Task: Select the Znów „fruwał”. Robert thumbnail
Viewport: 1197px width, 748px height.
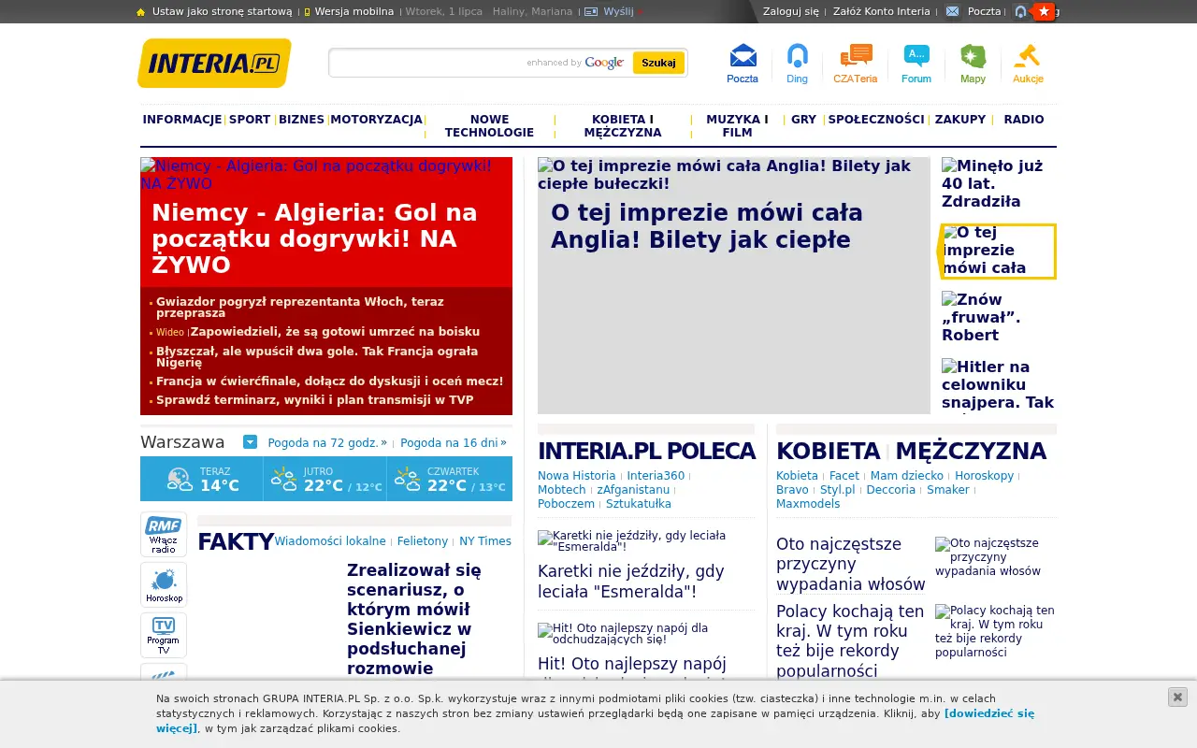Action: (999, 317)
